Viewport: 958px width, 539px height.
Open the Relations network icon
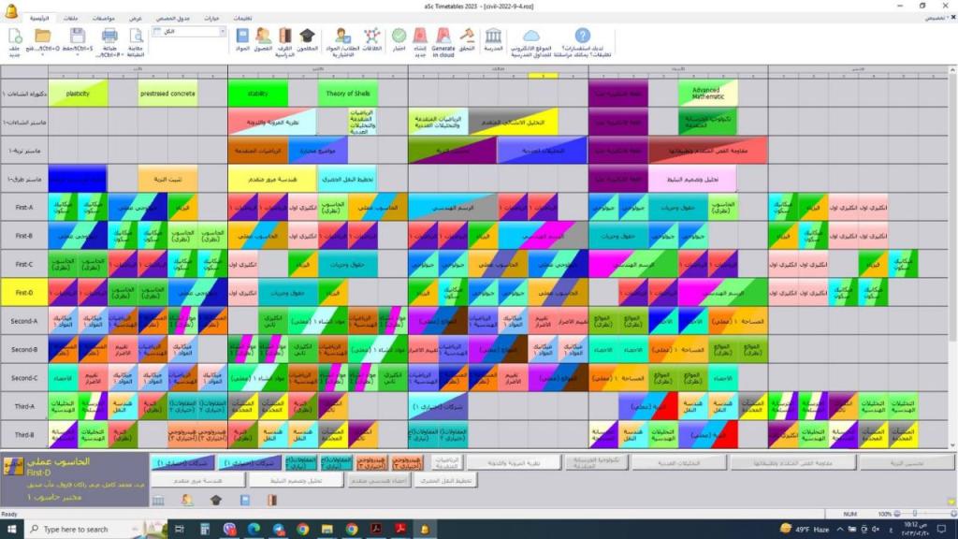point(371,36)
